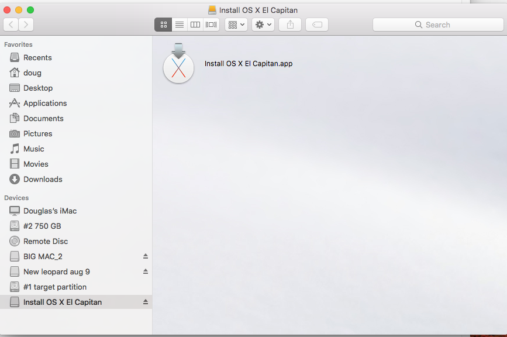Select the BIG MAC_2 volume

(x=76, y=256)
